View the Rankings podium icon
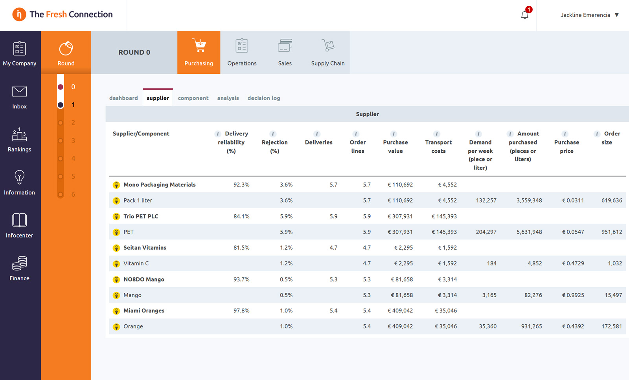This screenshot has height=380, width=629. point(19,135)
